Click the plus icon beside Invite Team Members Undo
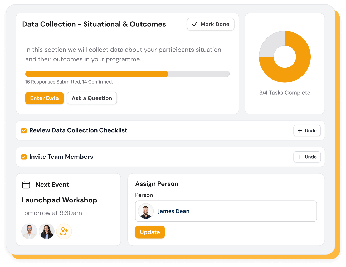The width and height of the screenshot is (346, 267). click(300, 157)
